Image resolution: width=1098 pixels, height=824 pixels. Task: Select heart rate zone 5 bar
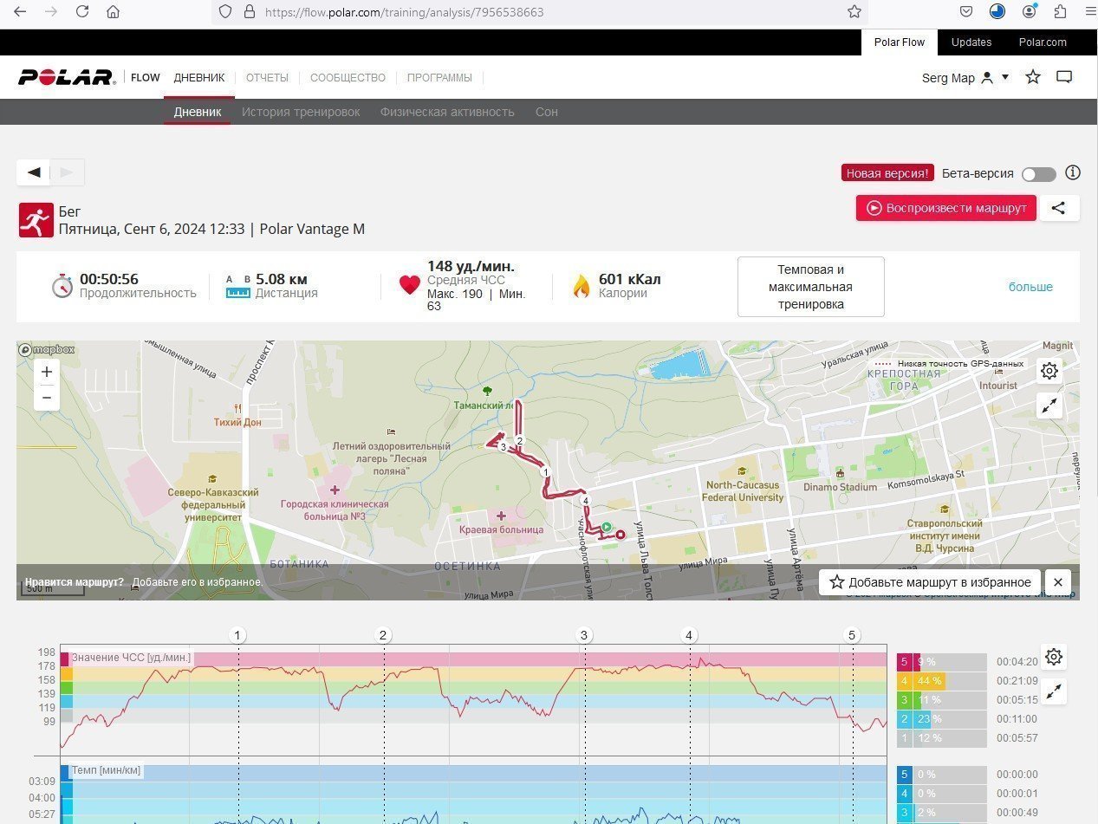941,662
